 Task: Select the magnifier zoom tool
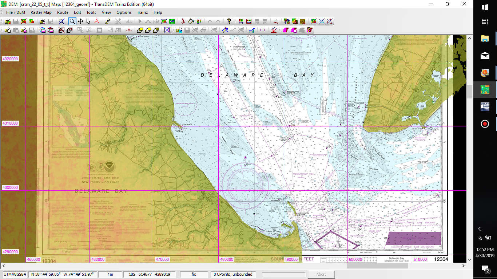pos(72,21)
